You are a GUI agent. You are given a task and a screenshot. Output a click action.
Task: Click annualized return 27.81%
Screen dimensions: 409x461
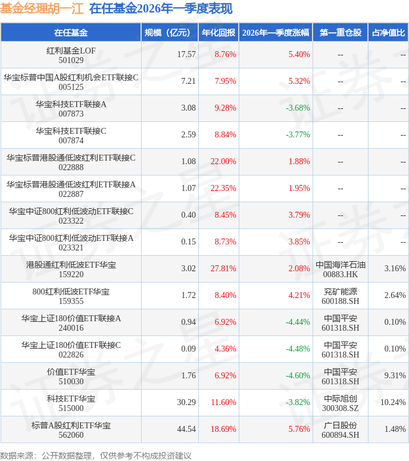223,268
